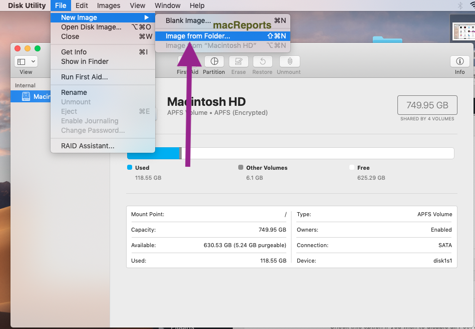Viewport: 475px width, 329px height.
Task: Click the '625.29 GB' free value
Action: click(x=371, y=178)
